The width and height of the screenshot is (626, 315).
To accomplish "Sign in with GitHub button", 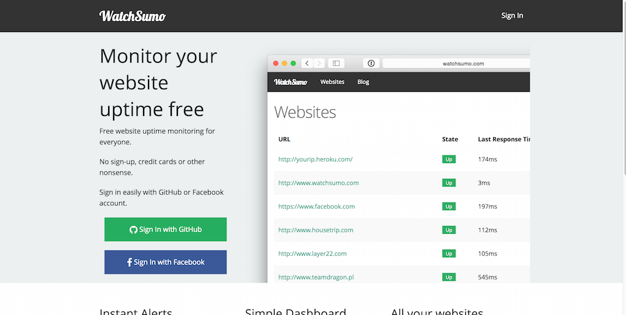I will coord(165,230).
